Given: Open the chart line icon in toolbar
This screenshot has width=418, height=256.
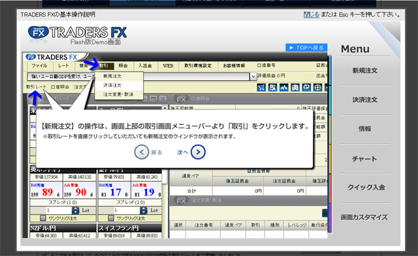Looking at the screenshot, I should pos(283,87).
